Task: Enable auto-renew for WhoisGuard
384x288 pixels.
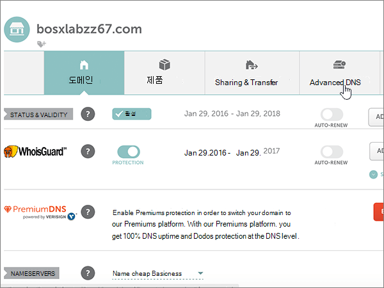Action: pos(332,152)
